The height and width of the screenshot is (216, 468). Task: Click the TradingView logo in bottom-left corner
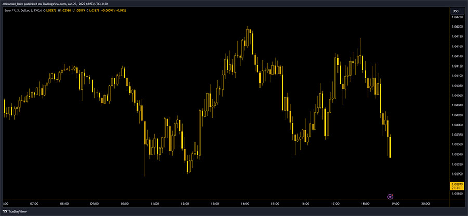pos(14,212)
